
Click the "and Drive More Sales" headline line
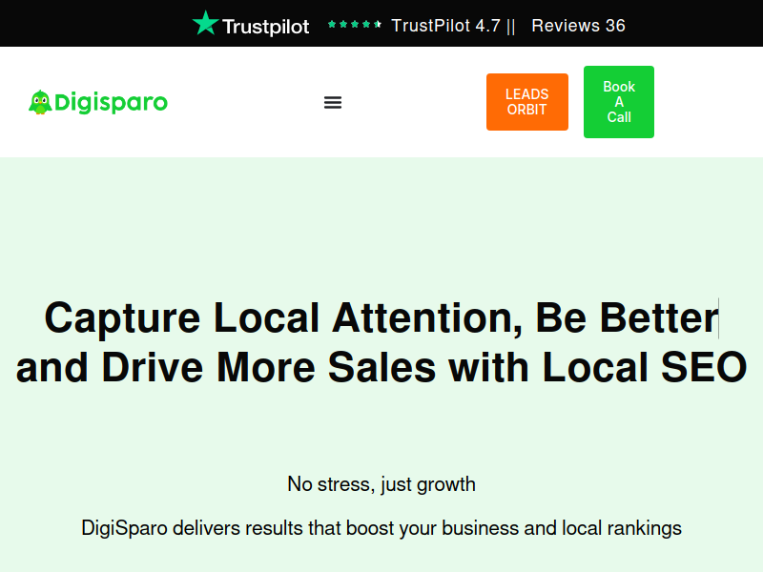[x=227, y=367]
